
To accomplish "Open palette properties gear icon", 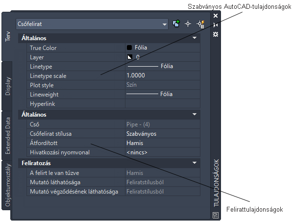I will 216,34.
